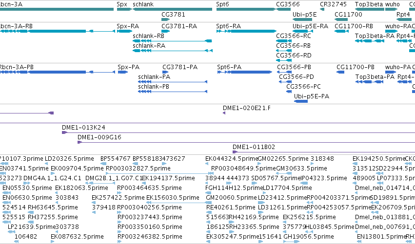This screenshot has height=244, width=415.
Task: Select EST EK182063.5prime
Action: coord(81,188)
